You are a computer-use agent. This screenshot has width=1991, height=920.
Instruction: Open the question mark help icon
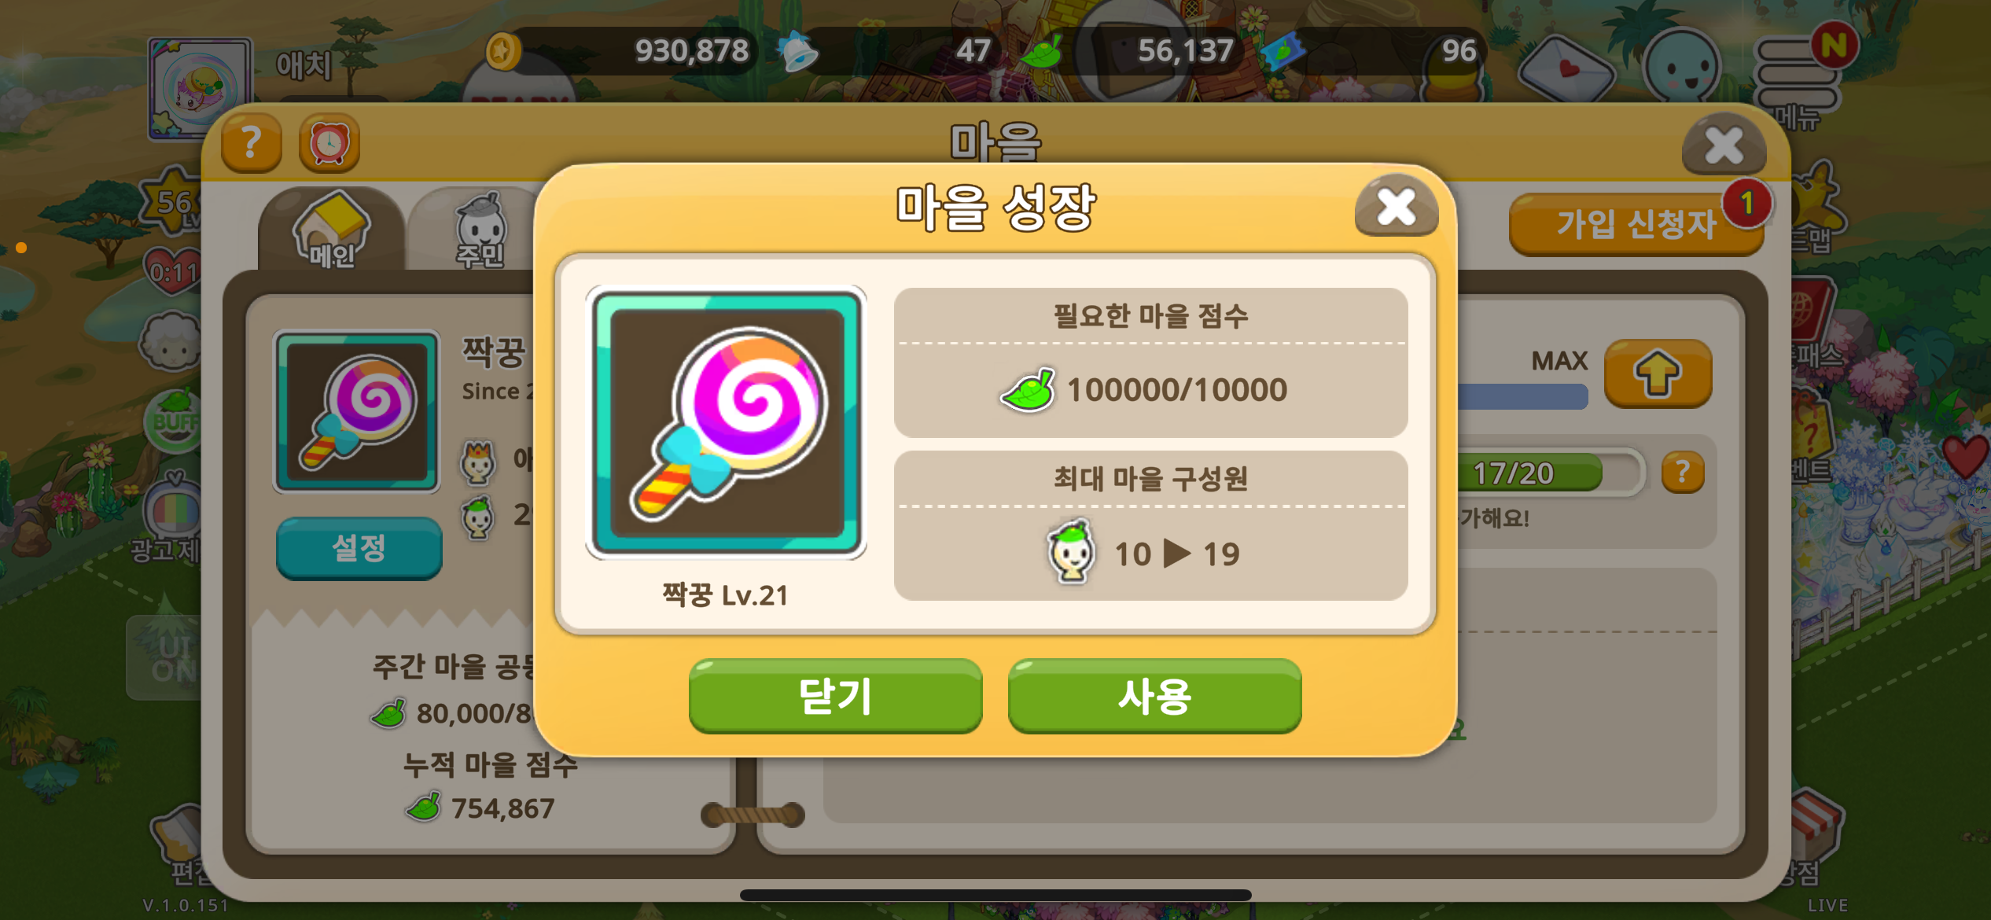252,143
